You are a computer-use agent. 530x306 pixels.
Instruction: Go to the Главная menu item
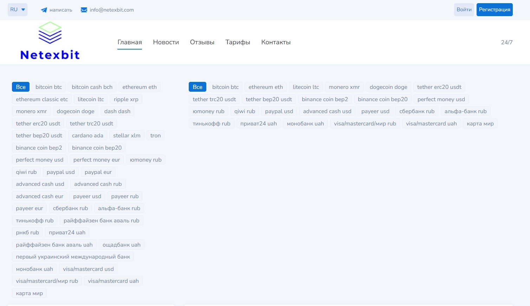130,42
